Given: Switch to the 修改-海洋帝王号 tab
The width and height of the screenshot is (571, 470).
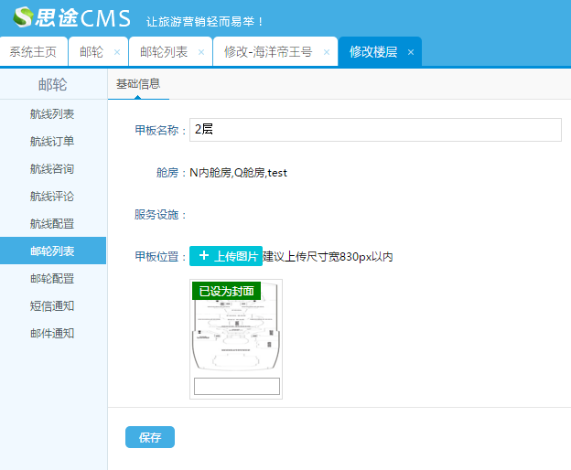Looking at the screenshot, I should pyautogui.click(x=268, y=52).
